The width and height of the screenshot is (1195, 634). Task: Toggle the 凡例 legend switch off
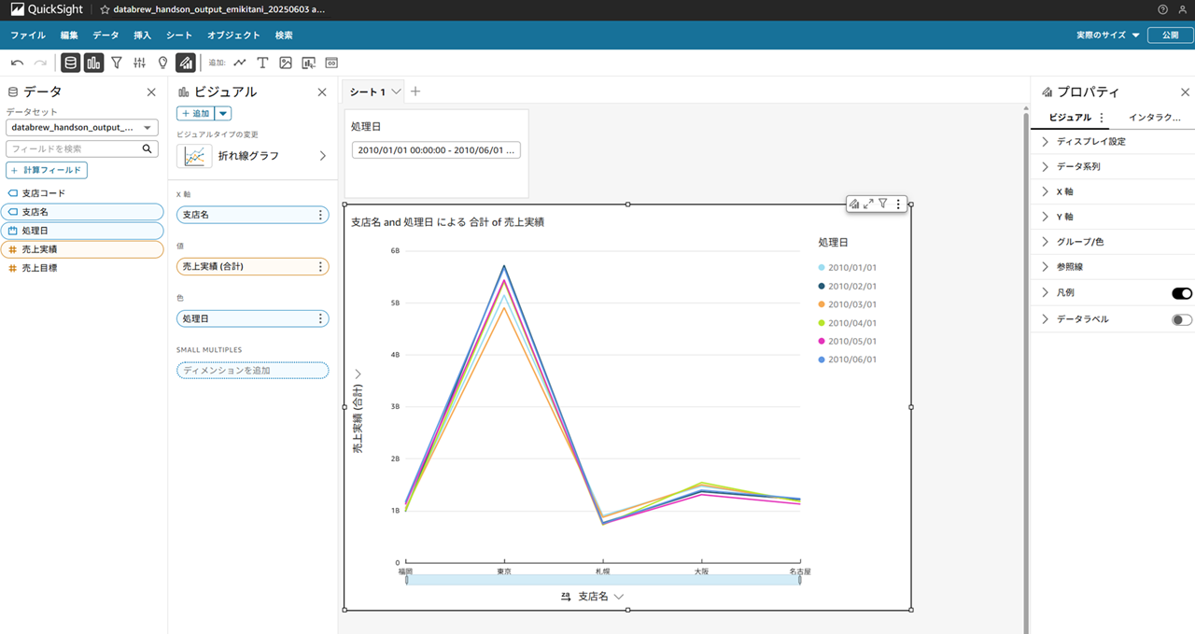pyautogui.click(x=1182, y=293)
